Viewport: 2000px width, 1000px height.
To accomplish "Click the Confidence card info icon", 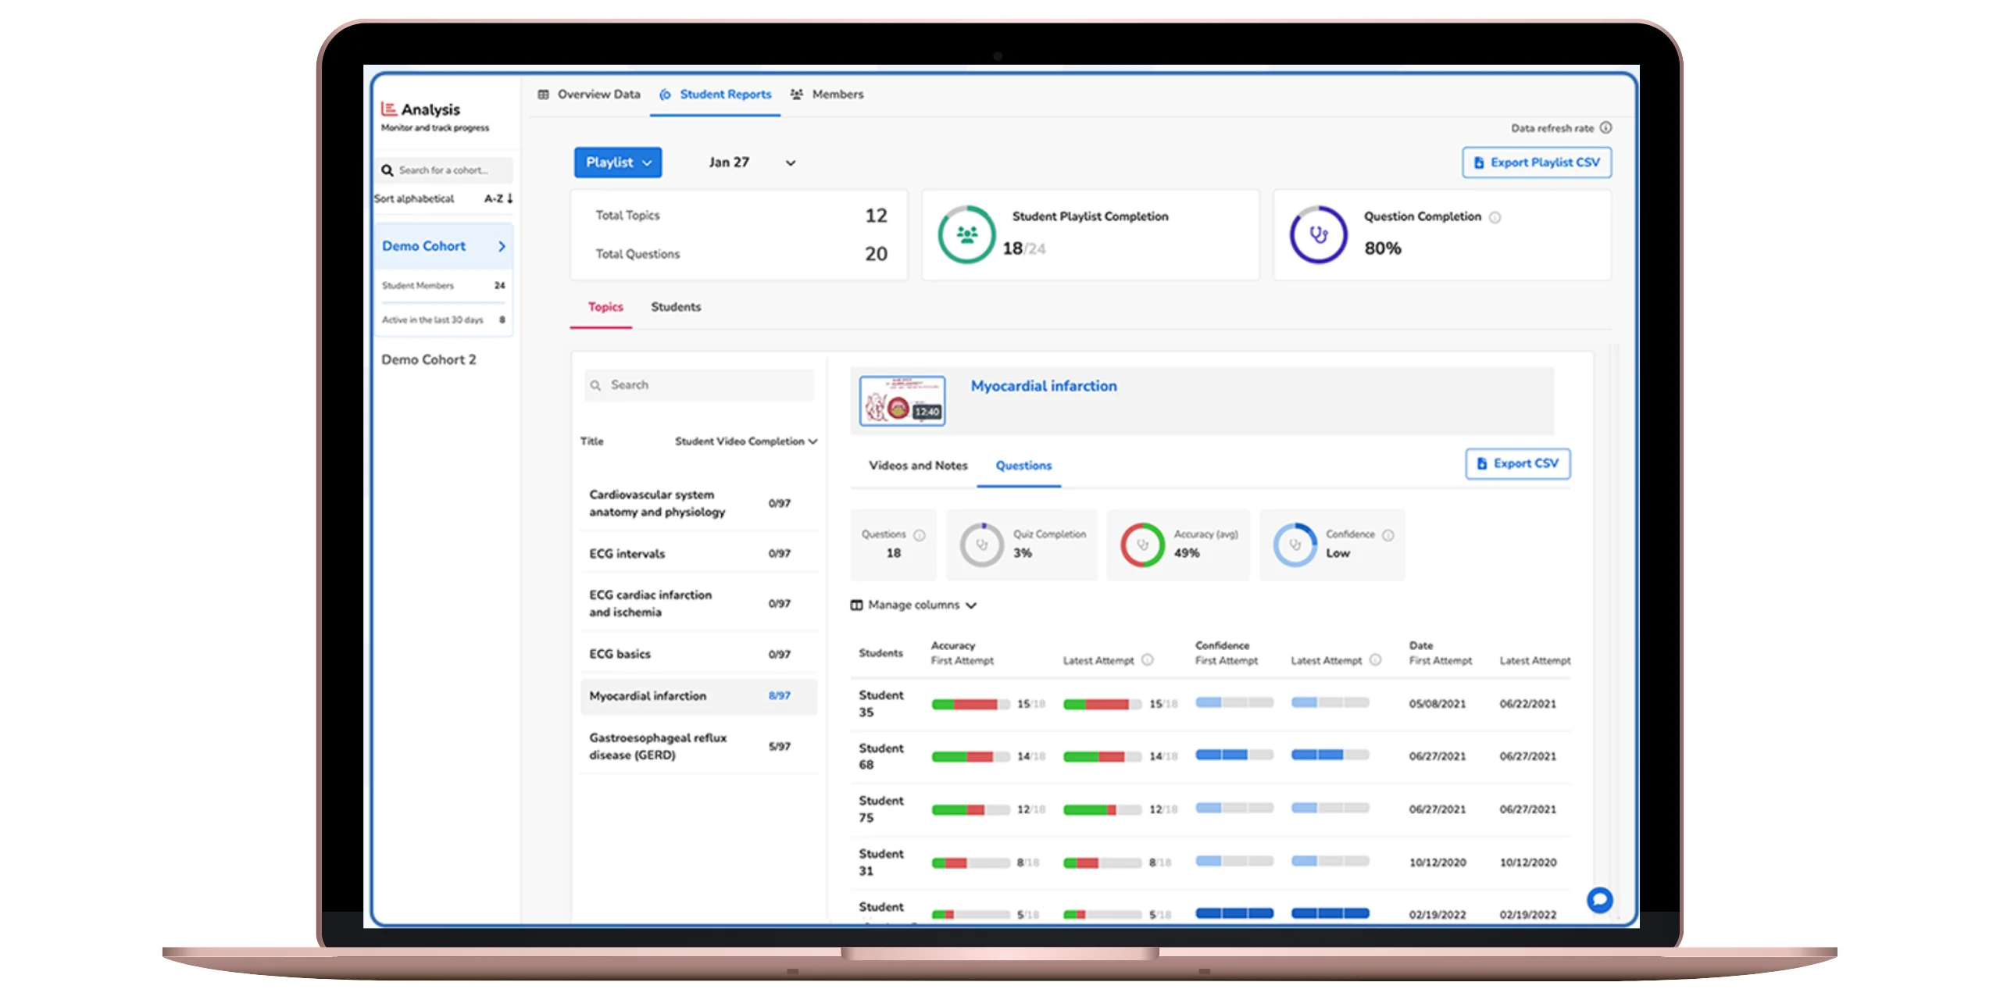I will 1388,535.
